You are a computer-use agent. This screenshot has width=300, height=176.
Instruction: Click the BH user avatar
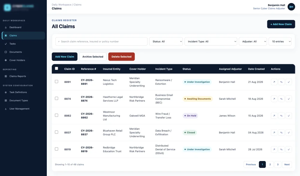coord(291,7)
